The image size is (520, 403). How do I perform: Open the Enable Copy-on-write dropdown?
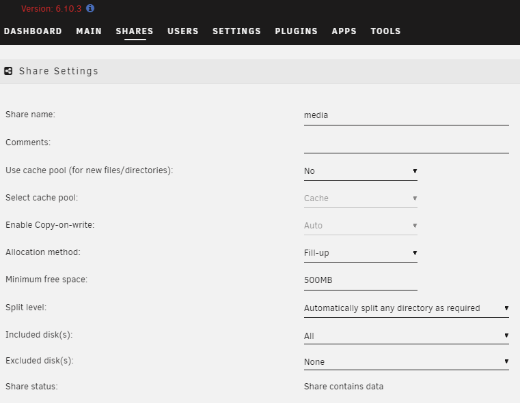point(361,226)
